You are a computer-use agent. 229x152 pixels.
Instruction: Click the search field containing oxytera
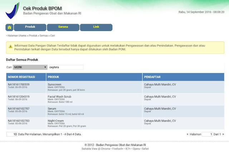pyautogui.click(x=66, y=67)
